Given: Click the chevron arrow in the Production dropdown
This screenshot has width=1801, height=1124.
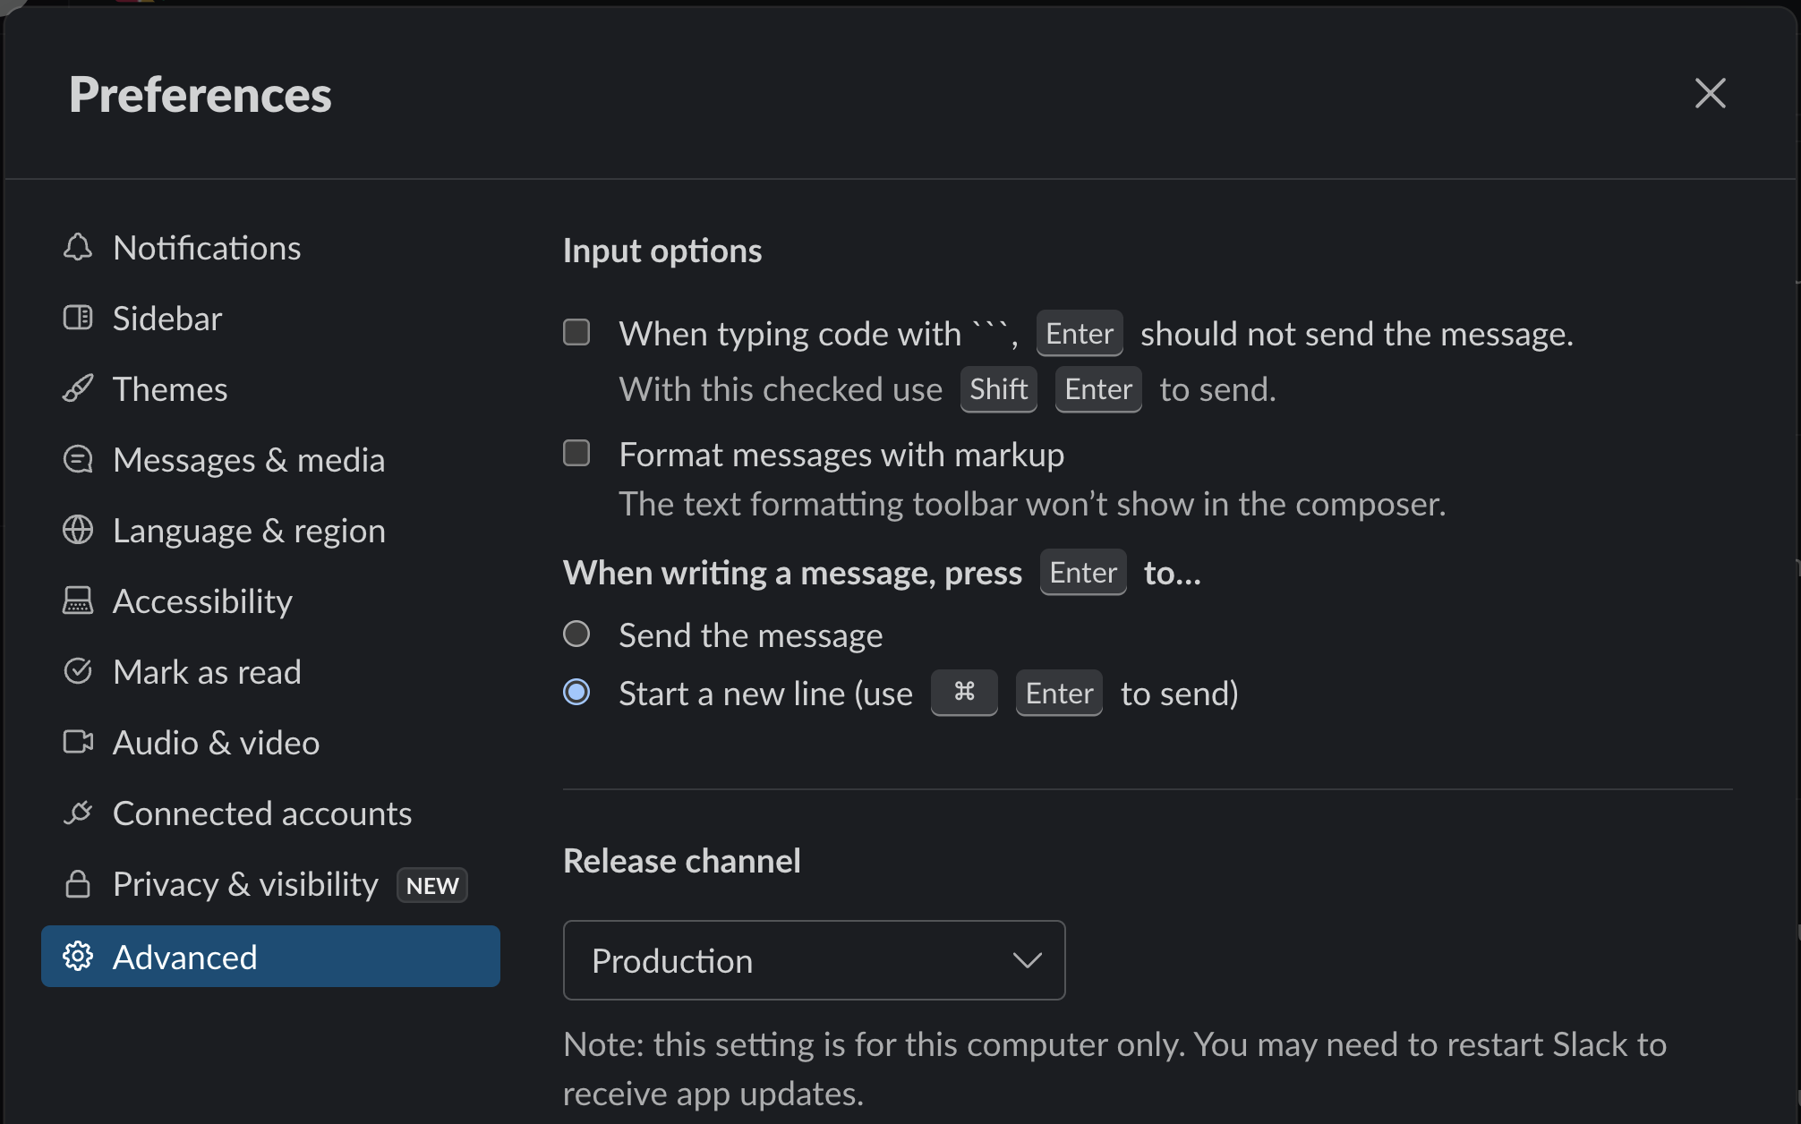Looking at the screenshot, I should coord(1027,960).
